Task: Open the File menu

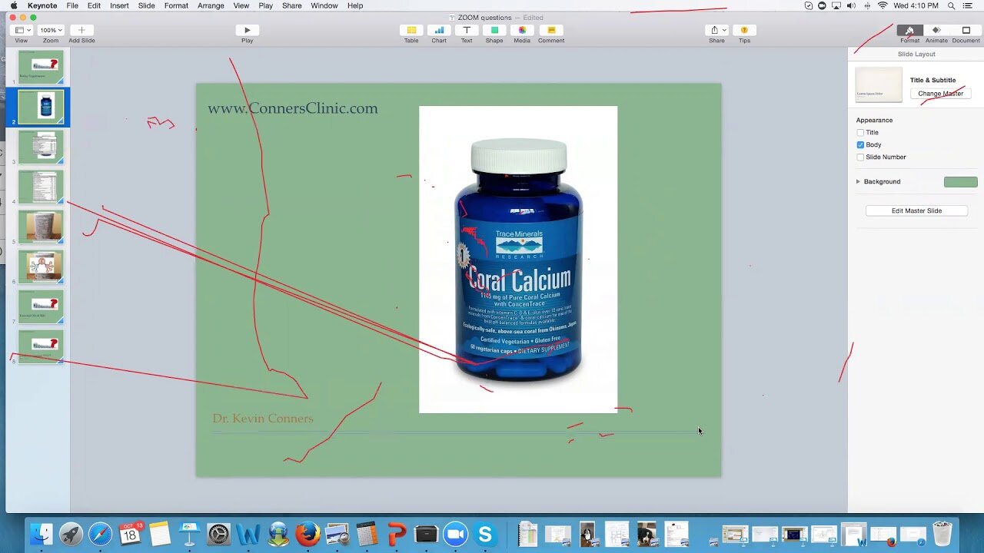Action: pos(71,5)
